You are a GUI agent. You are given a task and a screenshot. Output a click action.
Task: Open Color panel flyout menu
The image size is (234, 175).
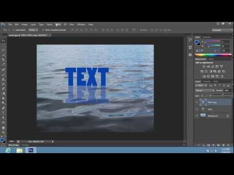232,37
